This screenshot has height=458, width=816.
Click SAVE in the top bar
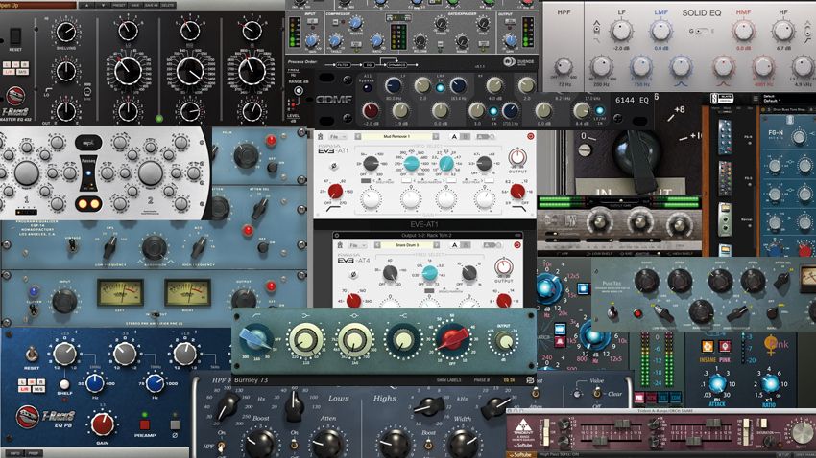tap(135, 5)
